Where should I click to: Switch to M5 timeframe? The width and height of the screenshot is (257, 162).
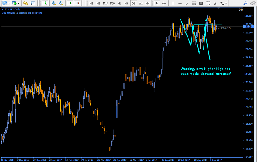click(x=98, y=3)
